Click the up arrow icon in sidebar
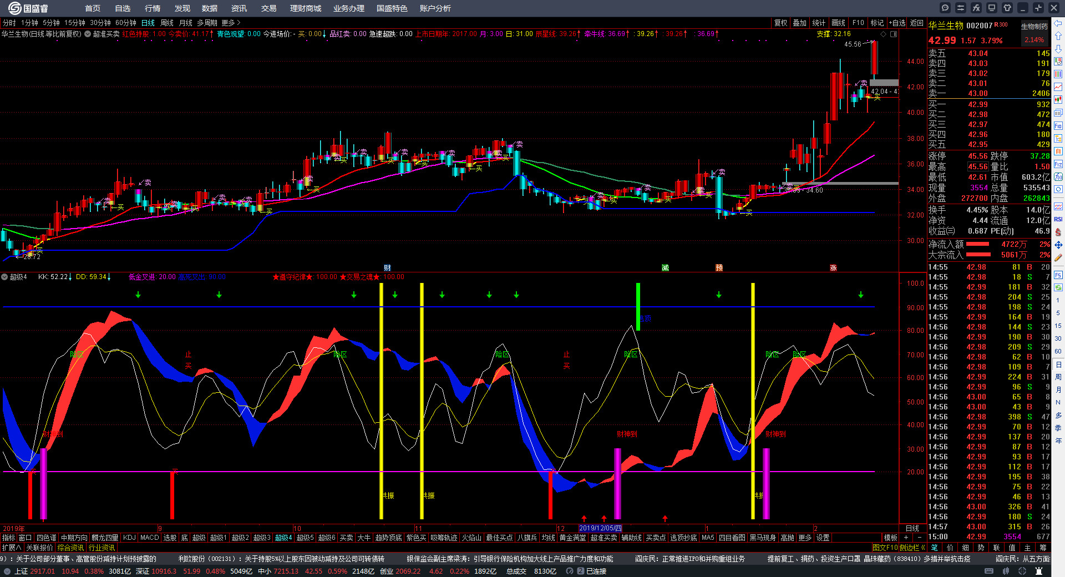This screenshot has height=577, width=1065. [1058, 36]
